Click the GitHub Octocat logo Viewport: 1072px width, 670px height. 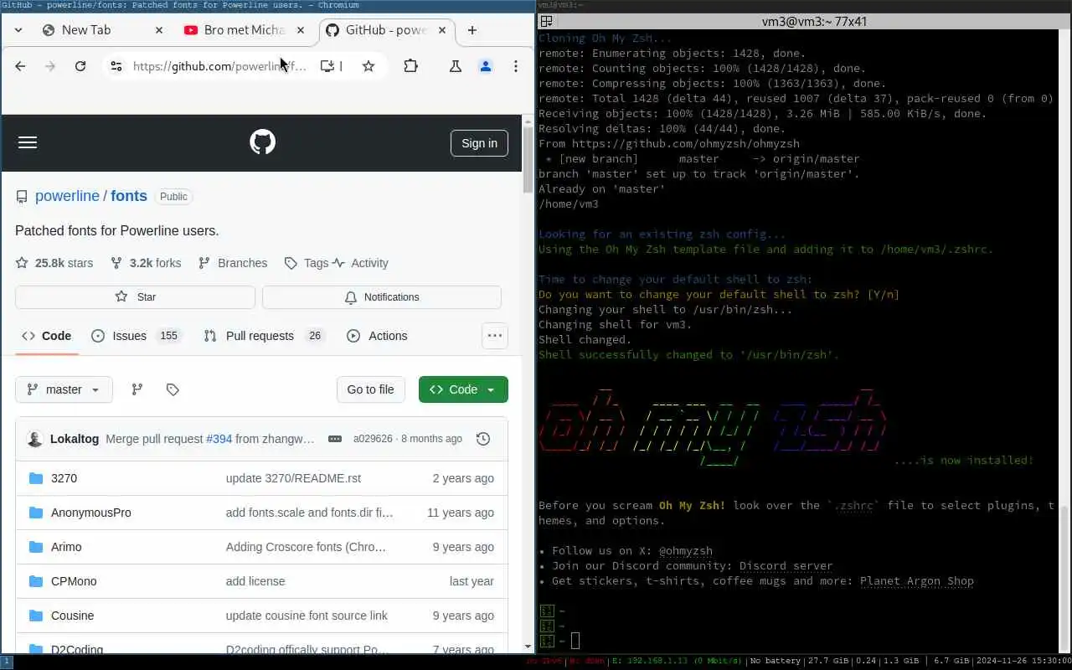coord(263,142)
